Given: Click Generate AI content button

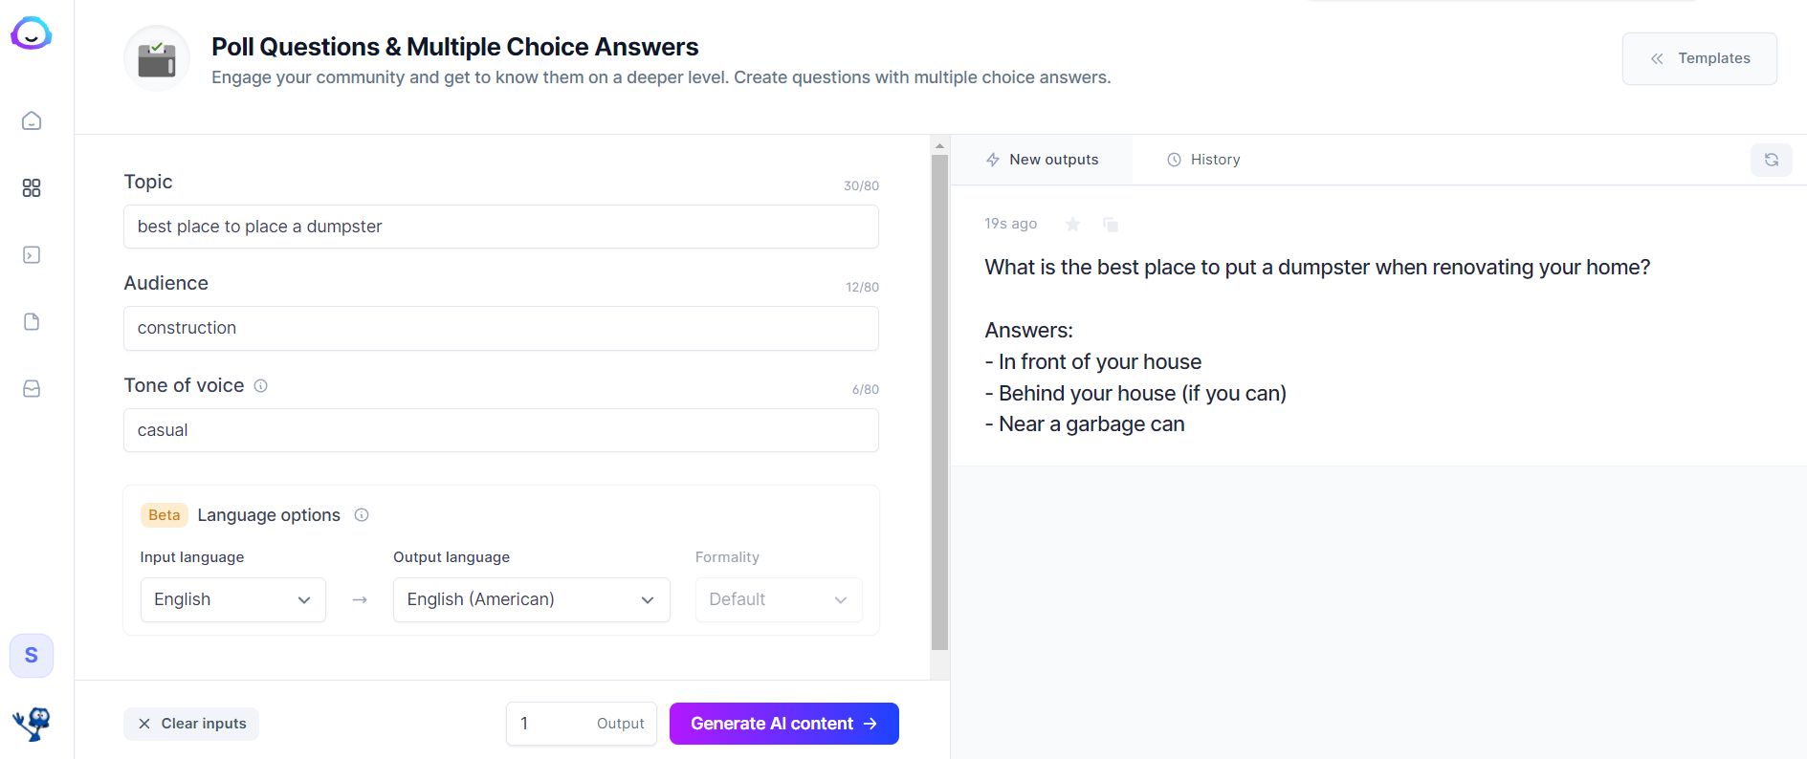Looking at the screenshot, I should [784, 724].
